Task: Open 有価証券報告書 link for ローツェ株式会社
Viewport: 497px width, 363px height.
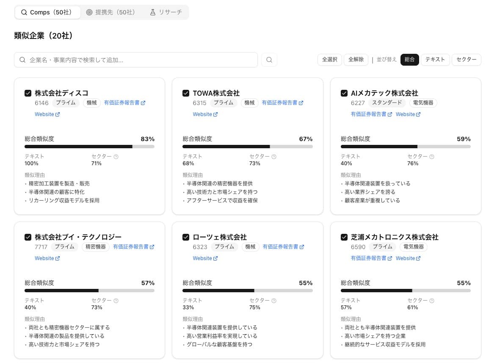Action: point(283,247)
